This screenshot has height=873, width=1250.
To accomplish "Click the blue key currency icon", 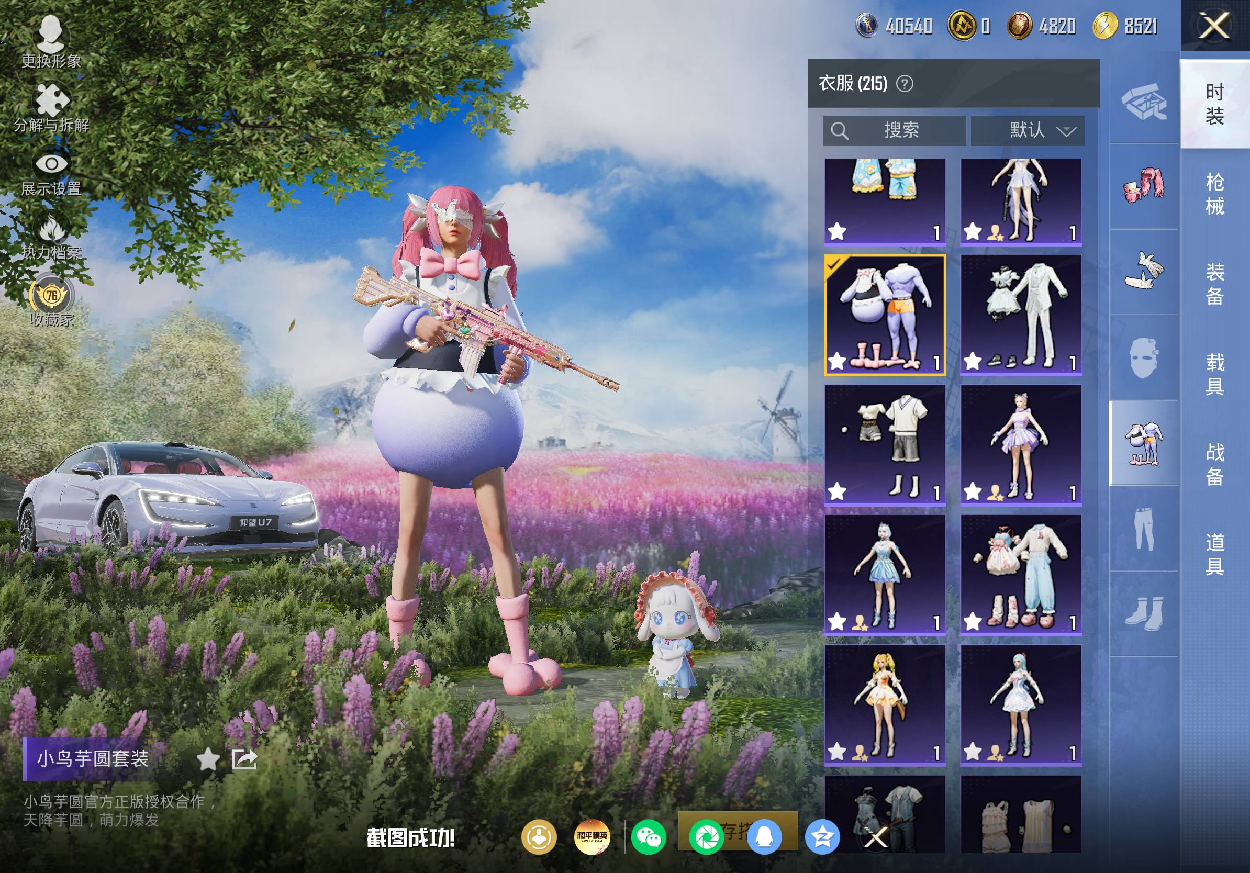I will click(x=867, y=25).
